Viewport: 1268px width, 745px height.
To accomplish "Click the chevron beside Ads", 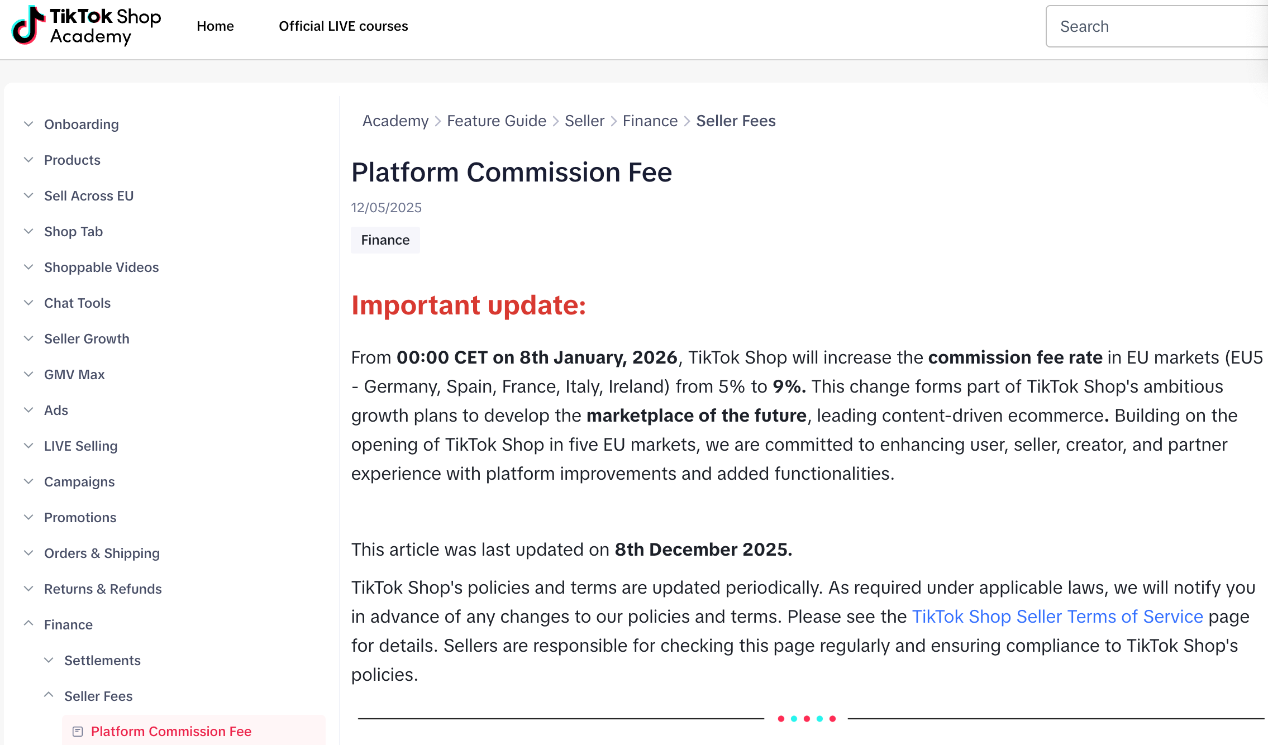I will pos(28,410).
